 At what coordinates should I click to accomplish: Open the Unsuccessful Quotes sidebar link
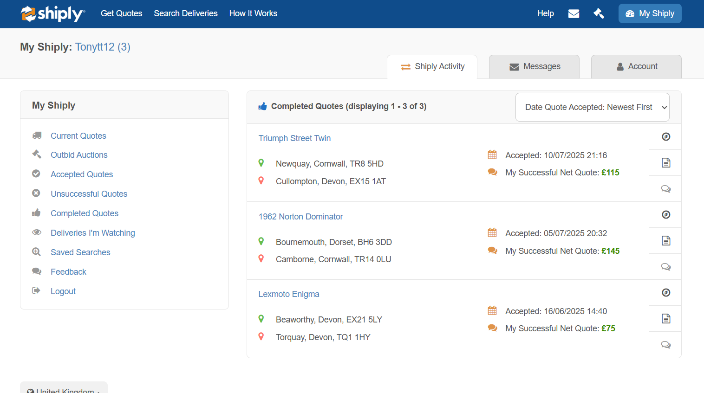[89, 194]
